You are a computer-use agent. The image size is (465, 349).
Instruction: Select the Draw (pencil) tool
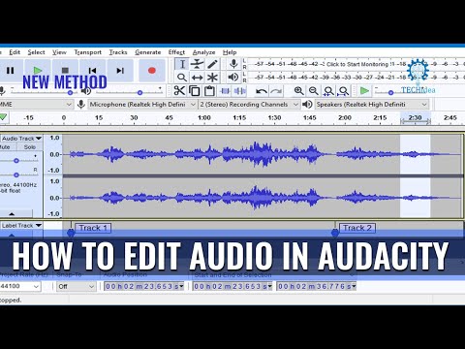tap(212, 64)
